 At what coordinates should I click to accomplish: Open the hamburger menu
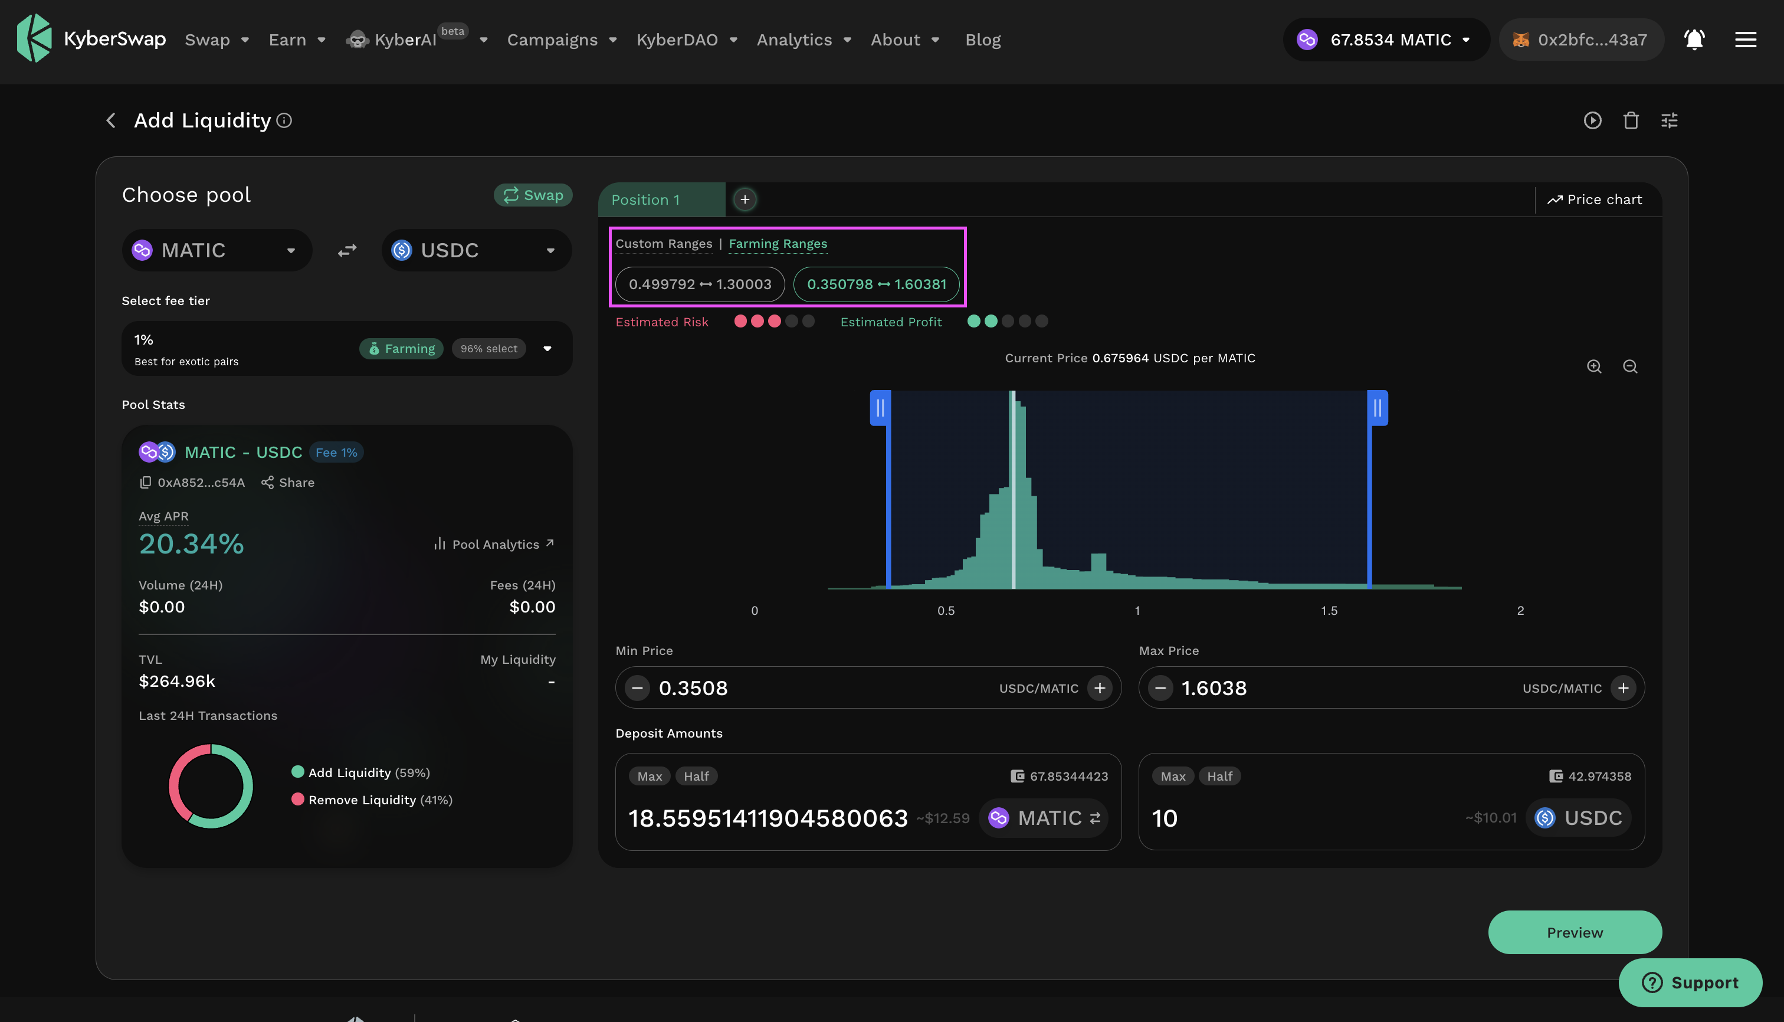(1746, 40)
